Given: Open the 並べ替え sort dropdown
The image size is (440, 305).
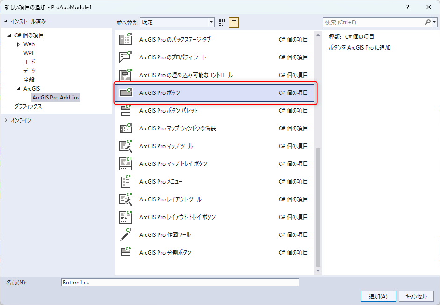Looking at the screenshot, I should pos(177,22).
